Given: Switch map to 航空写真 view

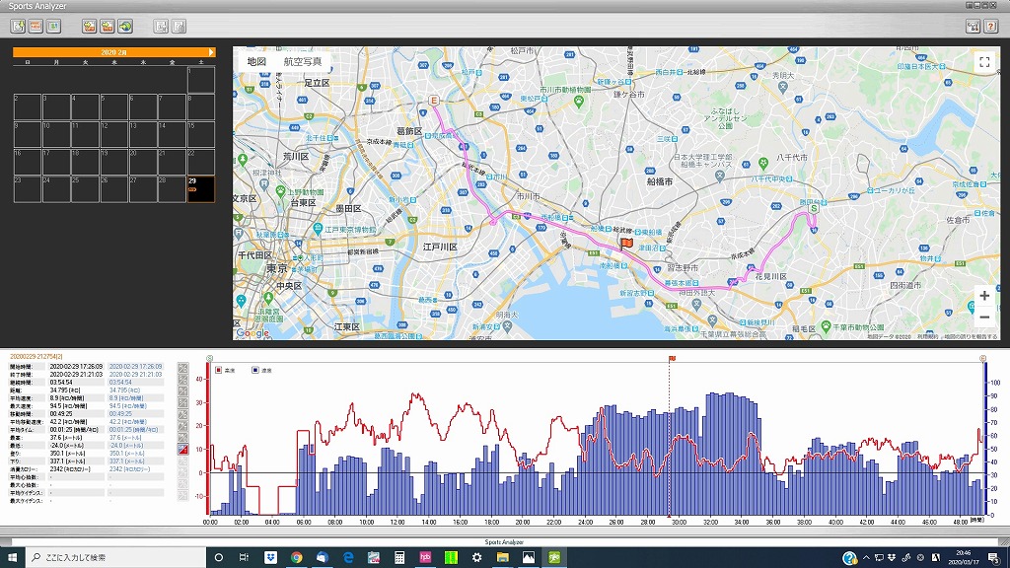Looking at the screenshot, I should [302, 61].
